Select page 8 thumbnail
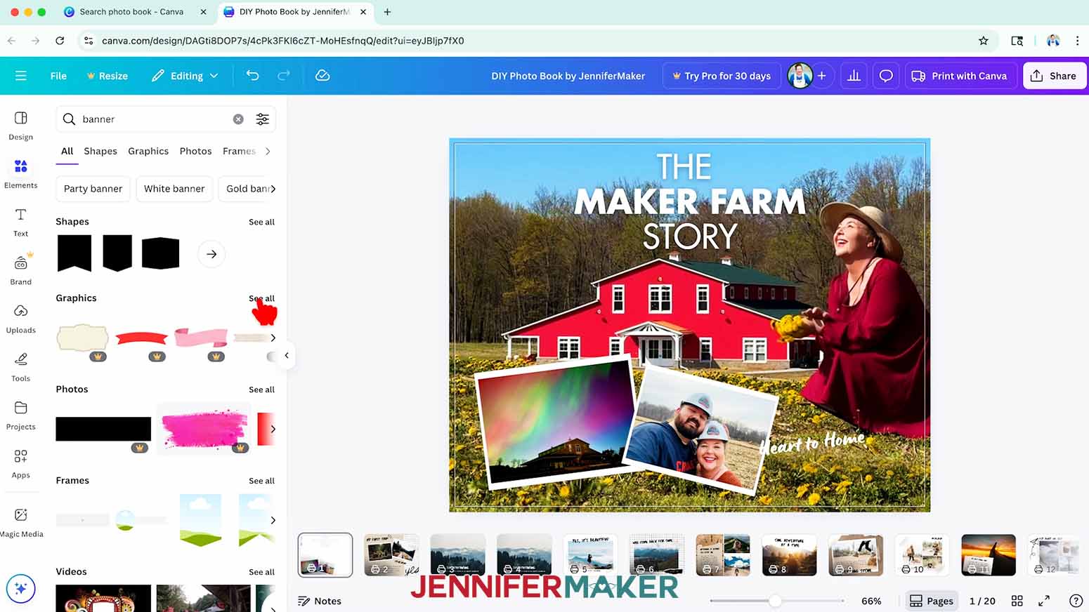Viewport: 1089px width, 612px height. point(789,554)
